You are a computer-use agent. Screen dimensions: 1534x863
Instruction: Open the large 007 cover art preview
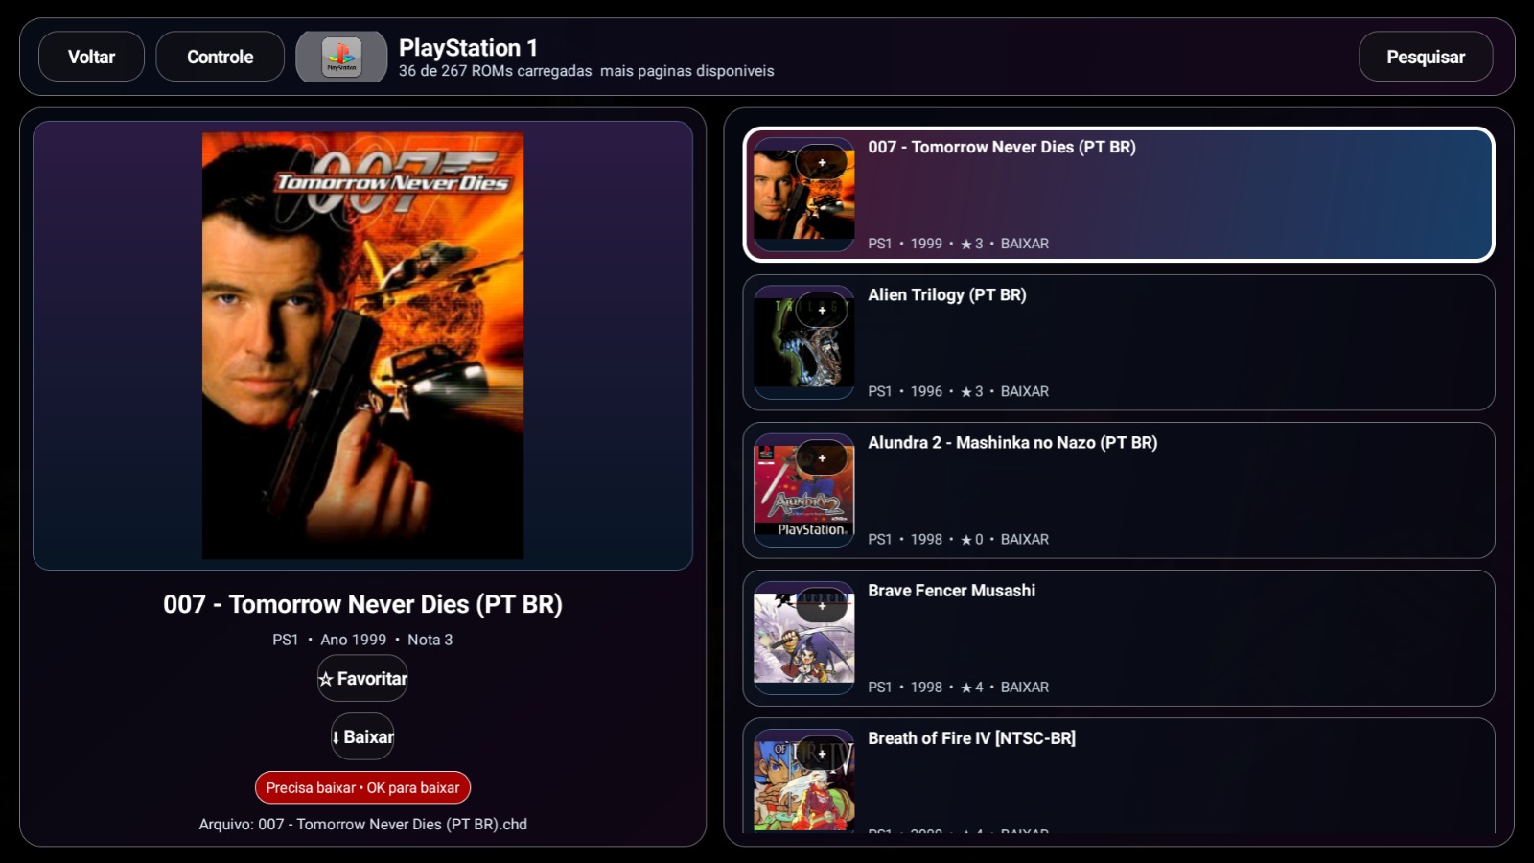362,345
